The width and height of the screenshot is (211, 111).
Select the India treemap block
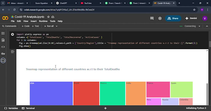click(136, 93)
